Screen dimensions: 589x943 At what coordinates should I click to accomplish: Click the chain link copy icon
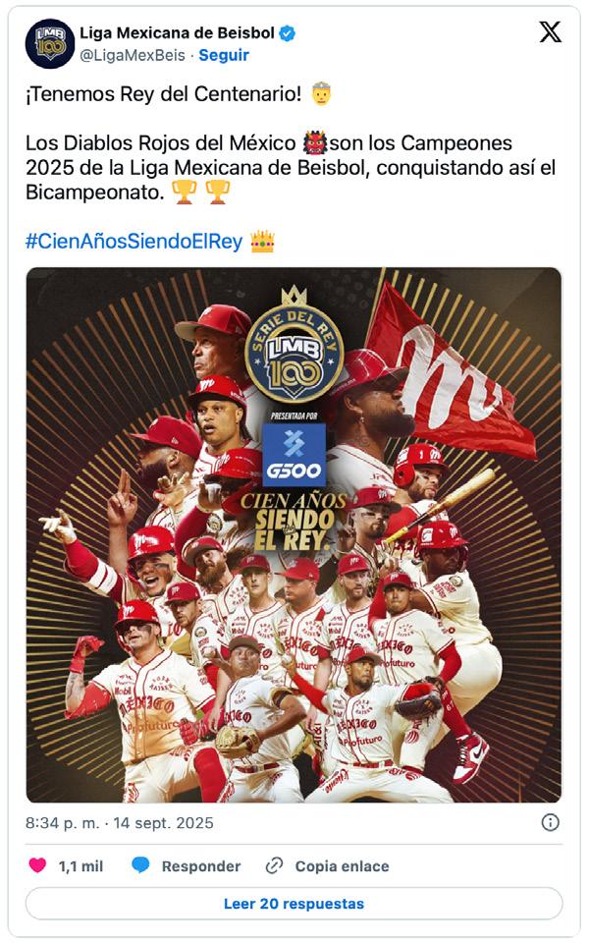click(274, 865)
